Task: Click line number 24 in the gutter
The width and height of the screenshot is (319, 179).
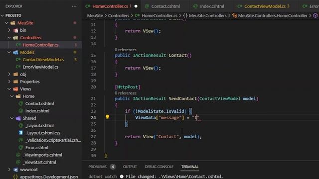Action: 93,117
